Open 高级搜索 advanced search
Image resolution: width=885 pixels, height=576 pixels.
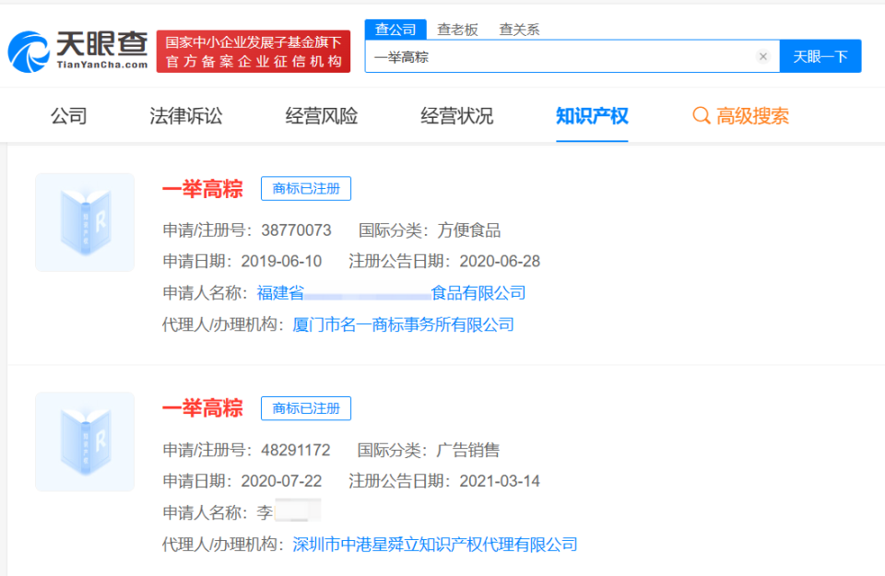tap(752, 116)
